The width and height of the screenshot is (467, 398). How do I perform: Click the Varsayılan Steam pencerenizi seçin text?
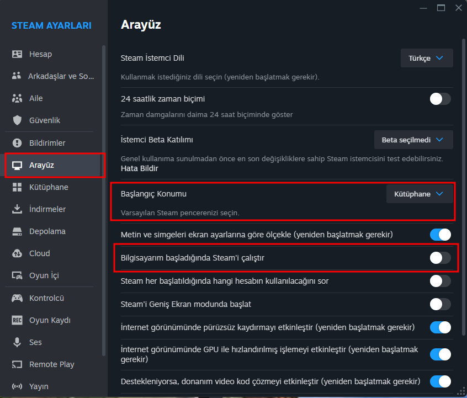click(x=180, y=213)
